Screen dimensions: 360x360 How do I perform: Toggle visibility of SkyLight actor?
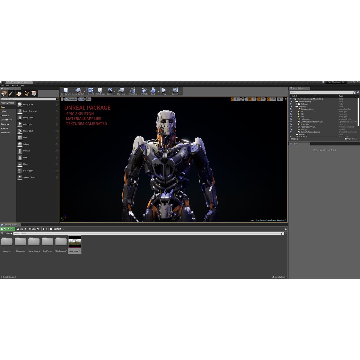point(291,129)
